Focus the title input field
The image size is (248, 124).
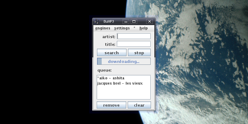[x=134, y=44]
